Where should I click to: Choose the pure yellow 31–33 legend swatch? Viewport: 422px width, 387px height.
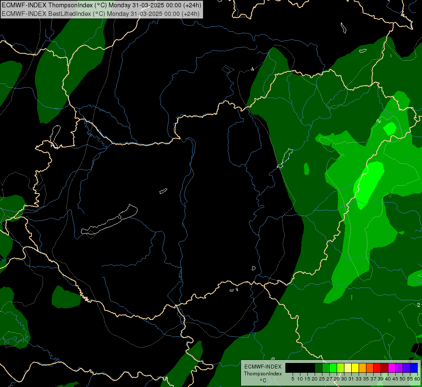(x=355, y=368)
